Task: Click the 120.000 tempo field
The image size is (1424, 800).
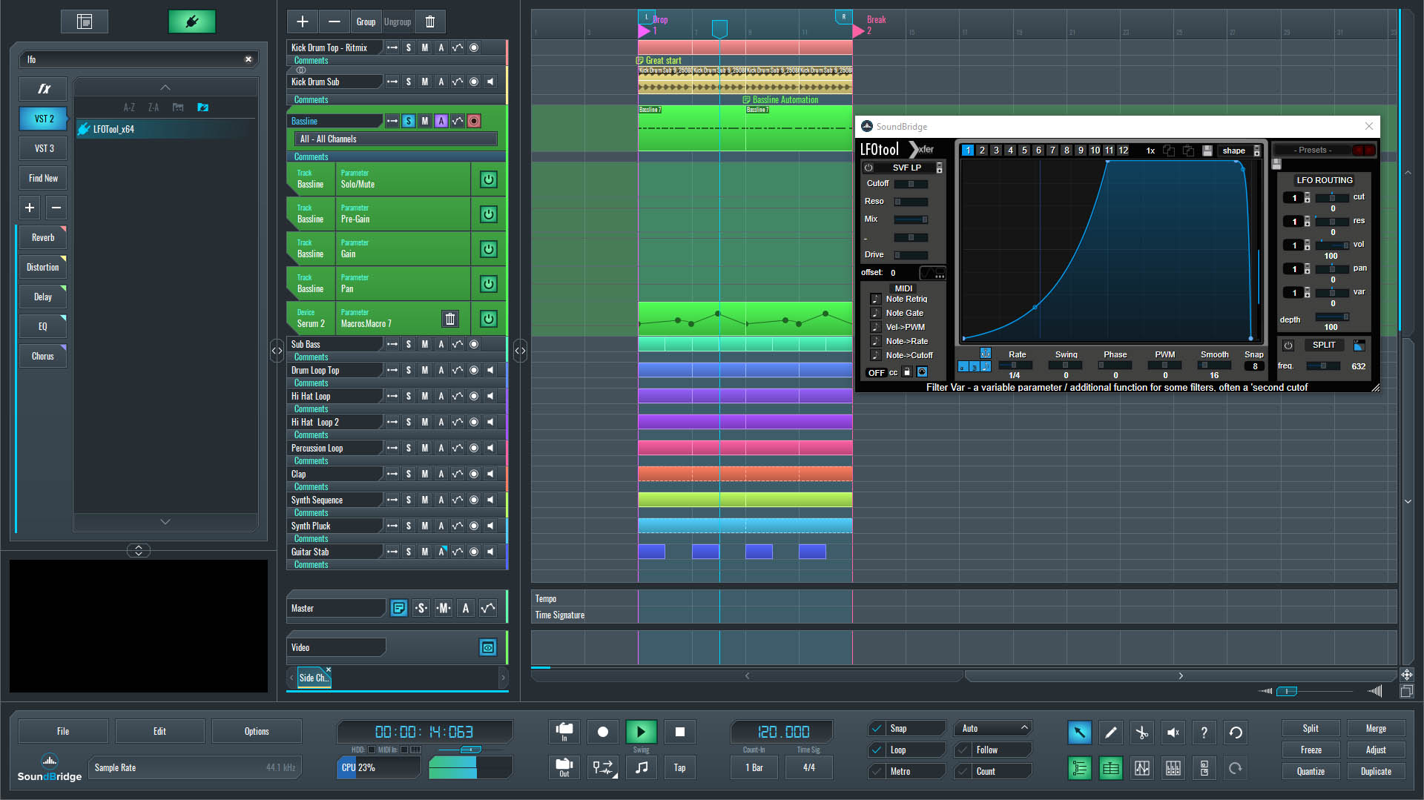Action: pos(783,732)
